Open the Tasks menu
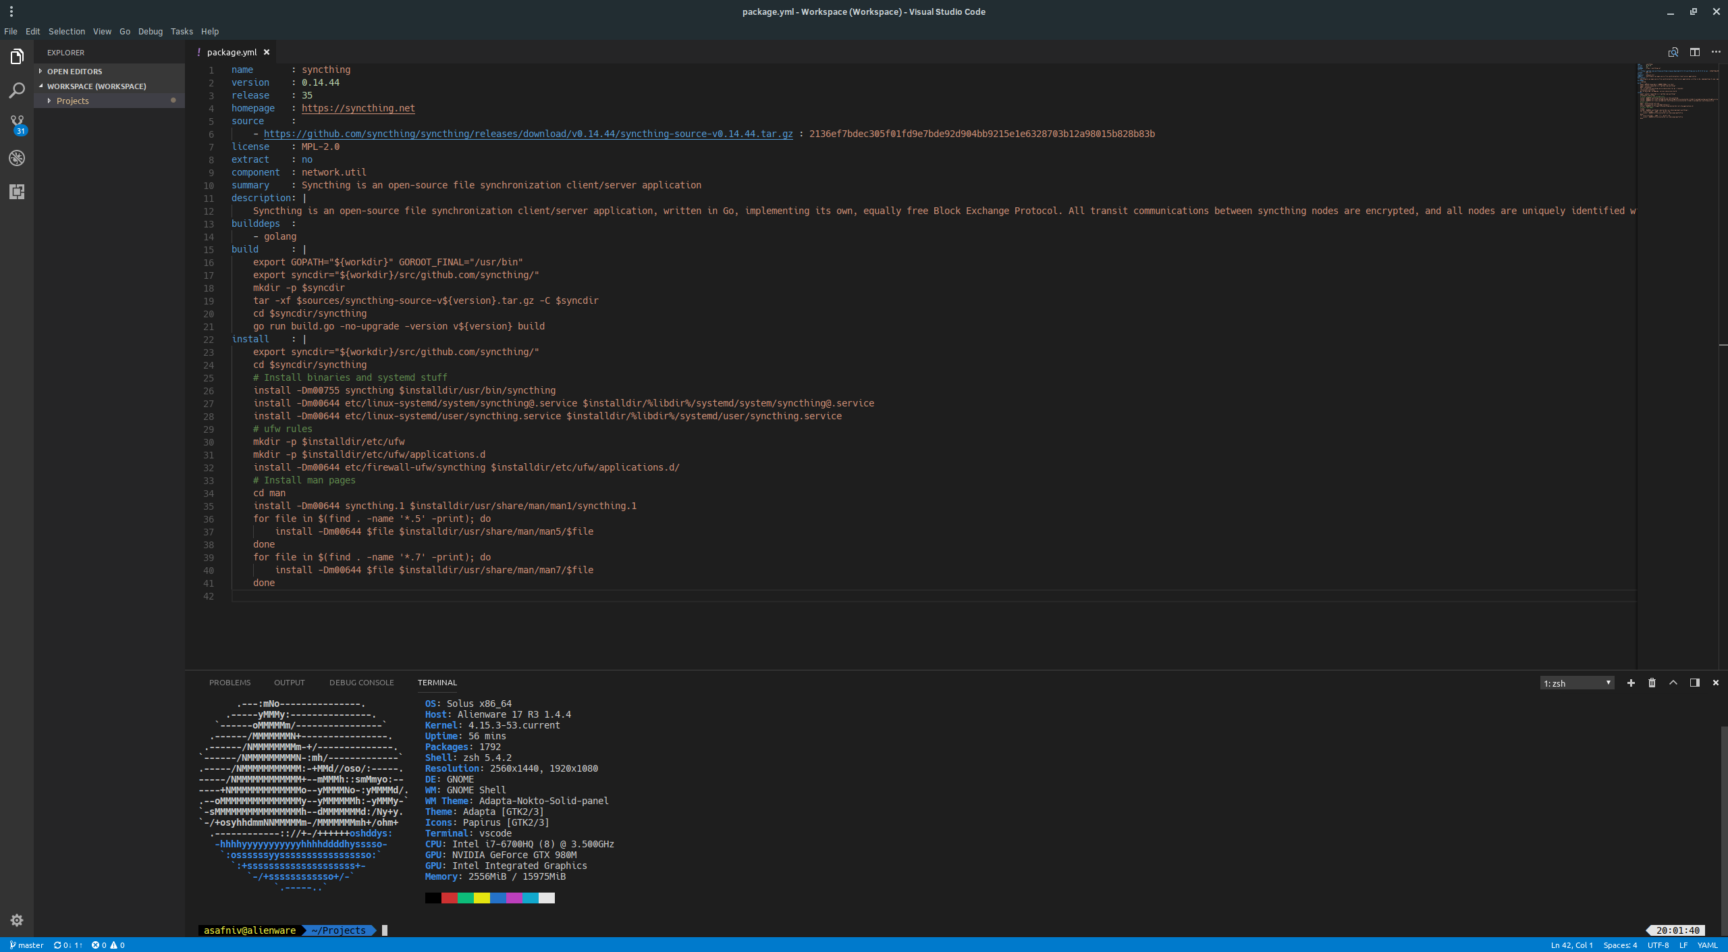Screen dimensions: 1728x952 (x=182, y=32)
